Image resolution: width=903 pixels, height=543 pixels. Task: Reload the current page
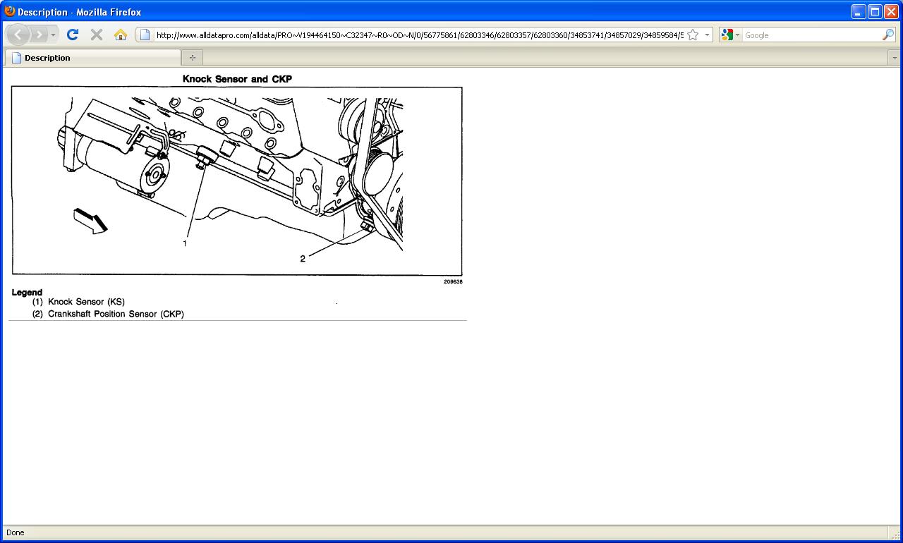click(72, 35)
